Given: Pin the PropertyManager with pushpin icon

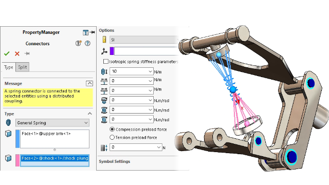Looking at the screenshot, I should pos(92,32).
